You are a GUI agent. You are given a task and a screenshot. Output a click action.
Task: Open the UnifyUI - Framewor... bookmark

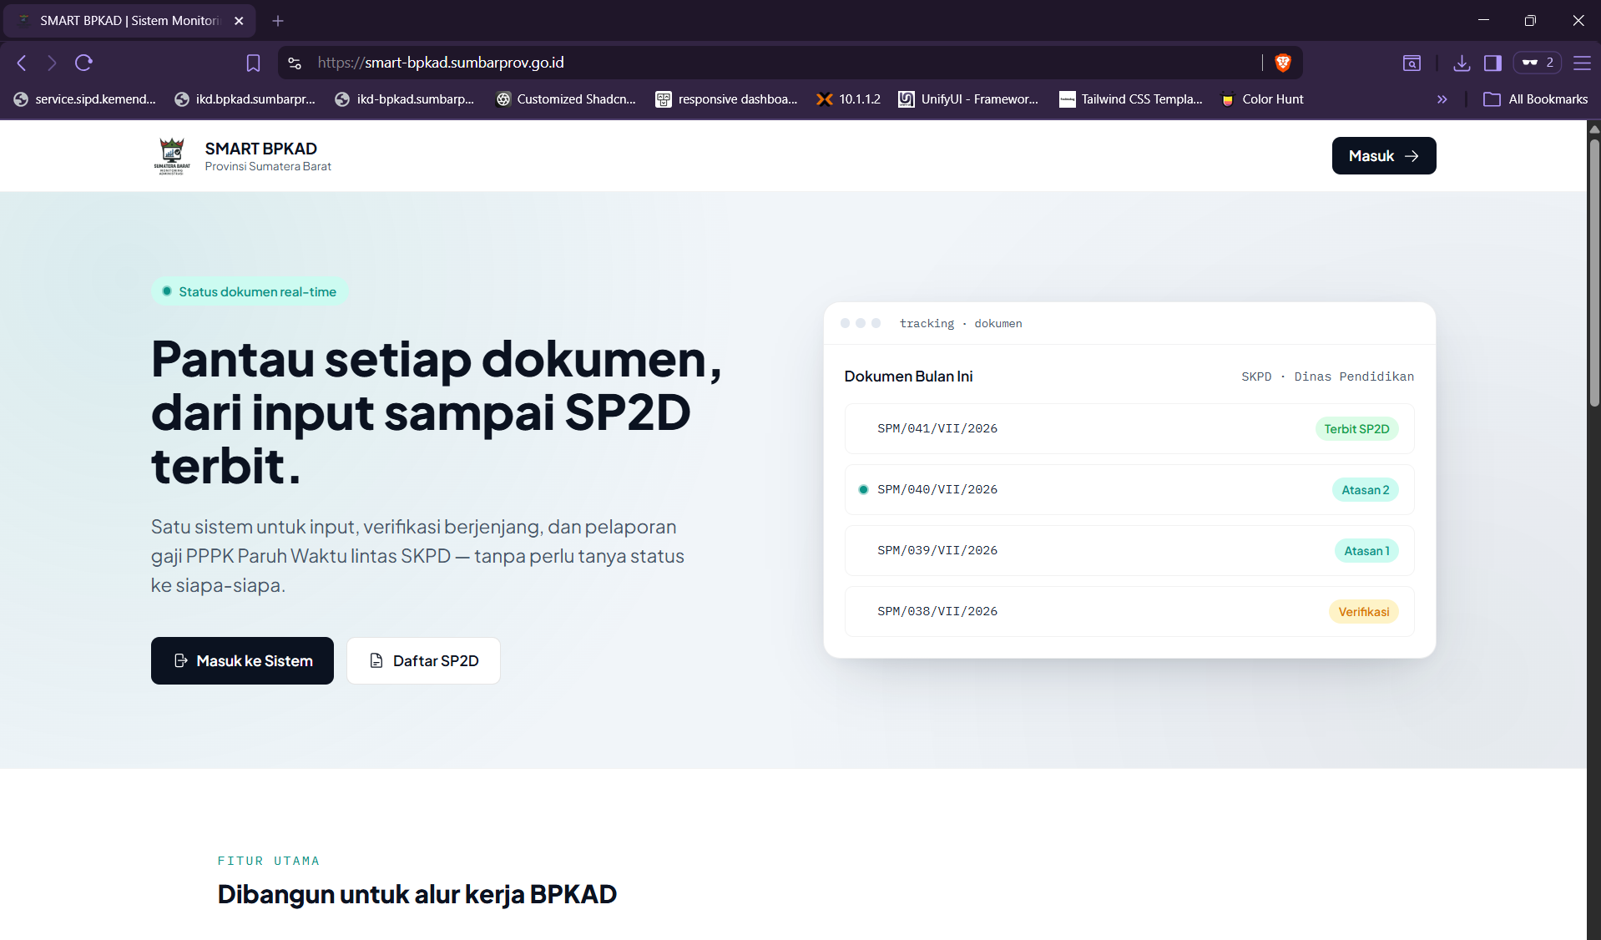pos(968,99)
